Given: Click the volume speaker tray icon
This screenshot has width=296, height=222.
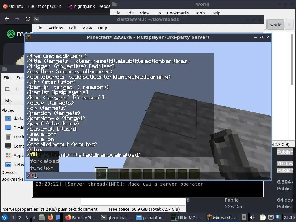Looking at the screenshot, I should [252, 217].
